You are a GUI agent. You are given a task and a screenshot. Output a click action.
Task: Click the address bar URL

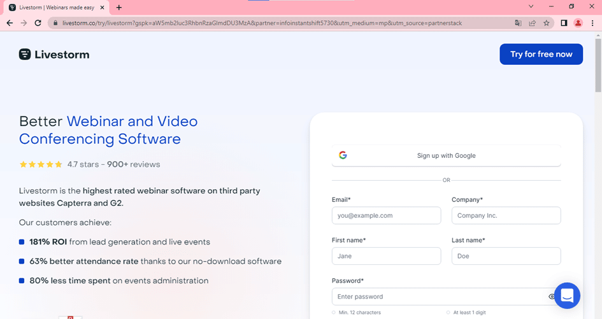tap(262, 23)
